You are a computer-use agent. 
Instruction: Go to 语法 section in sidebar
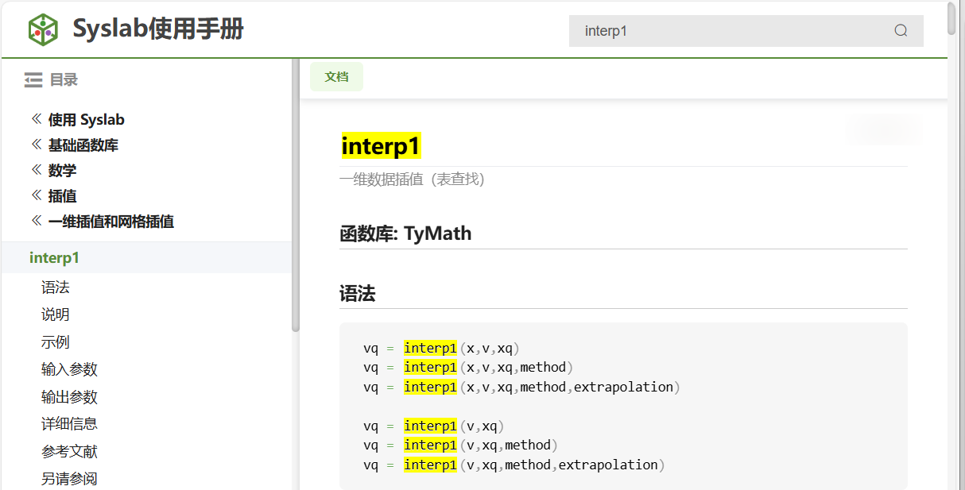pos(56,287)
